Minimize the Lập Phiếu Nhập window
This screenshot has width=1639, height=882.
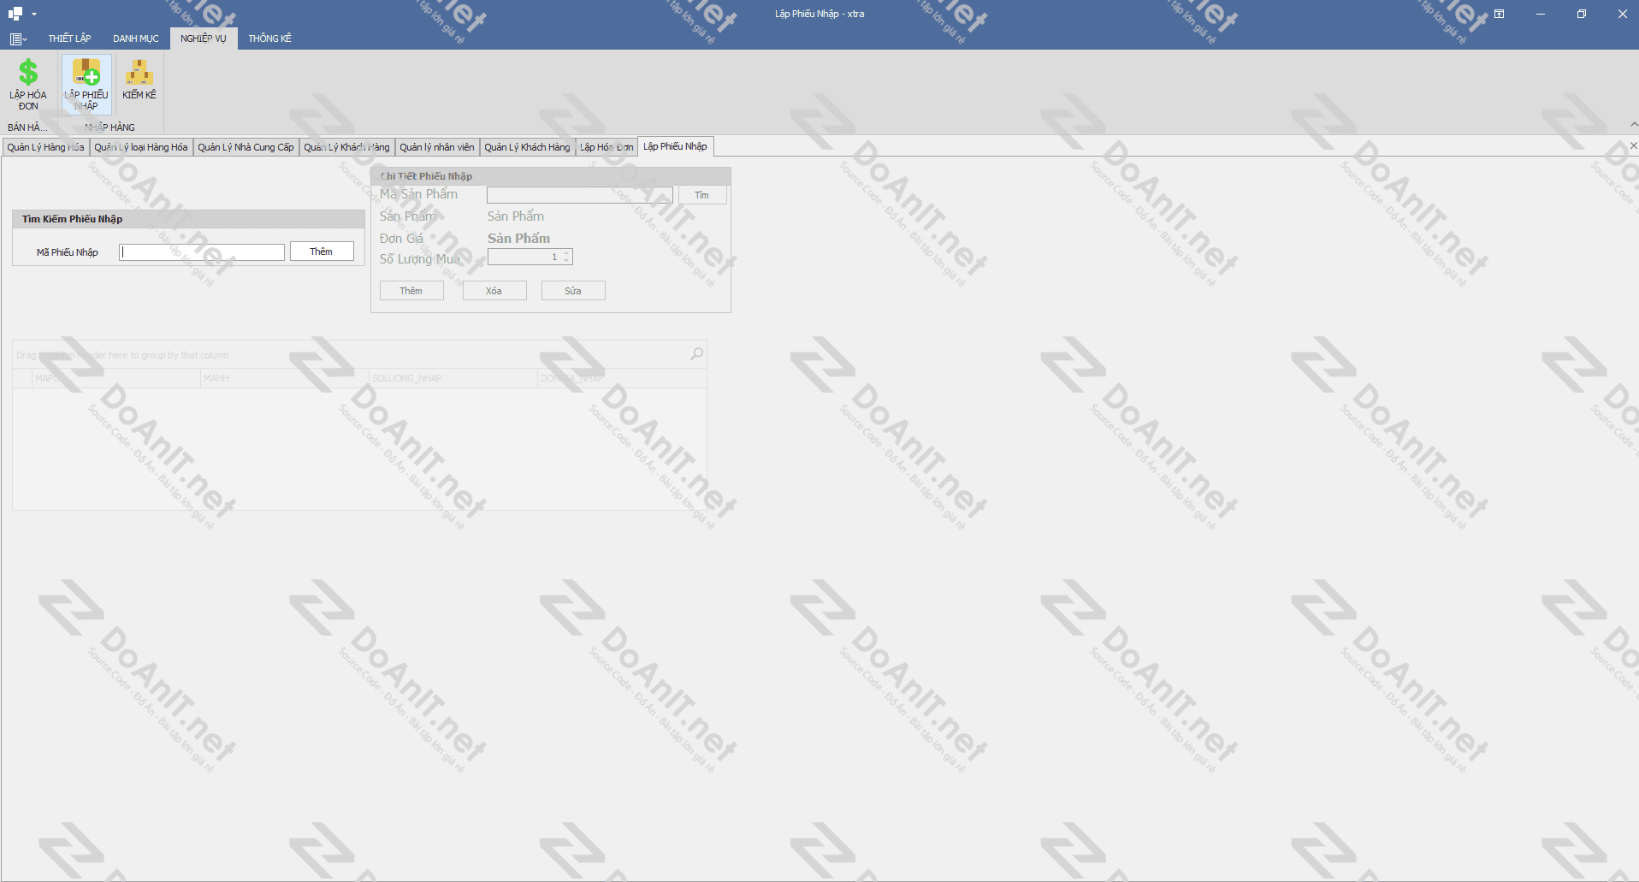pos(1541,14)
